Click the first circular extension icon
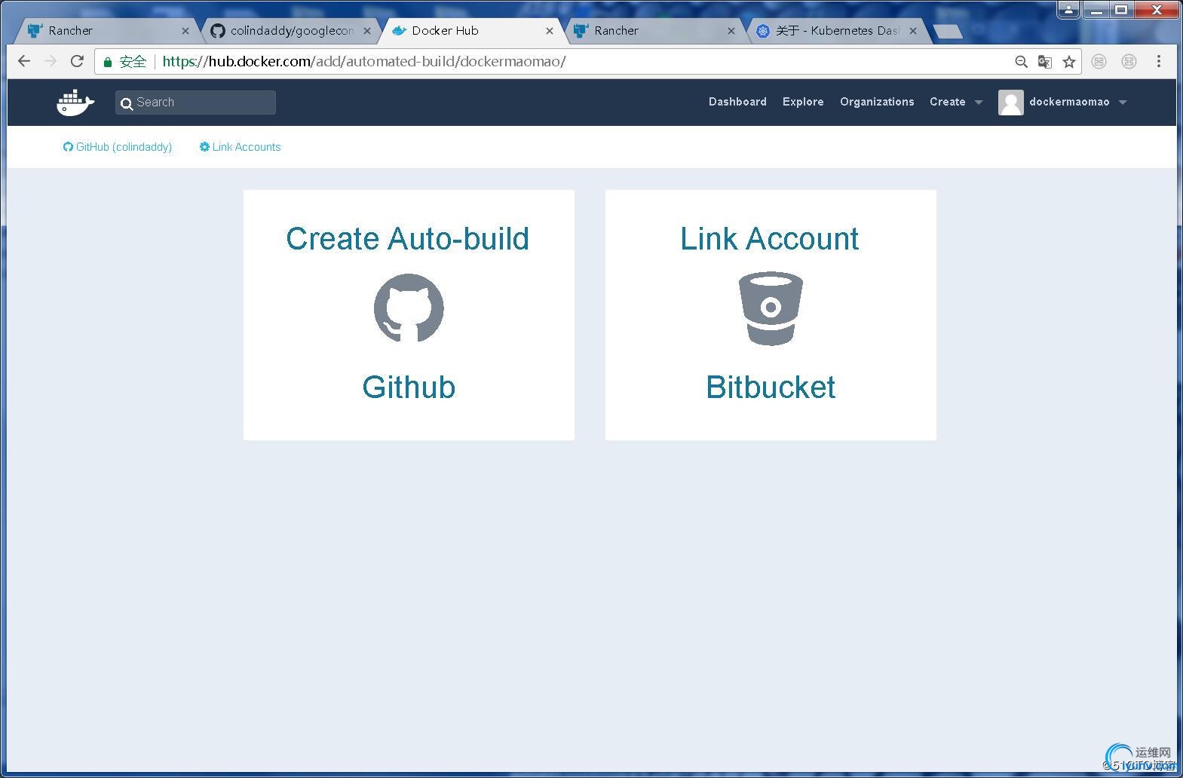The width and height of the screenshot is (1183, 778). (1099, 62)
